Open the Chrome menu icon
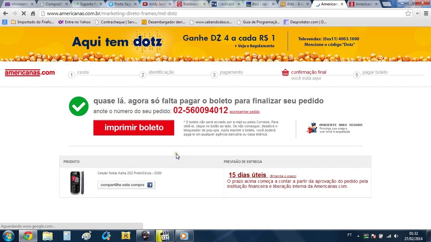This screenshot has width=431, height=242. click(426, 13)
